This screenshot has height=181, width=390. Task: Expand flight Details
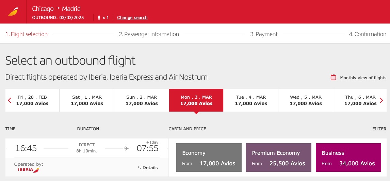[x=150, y=167]
